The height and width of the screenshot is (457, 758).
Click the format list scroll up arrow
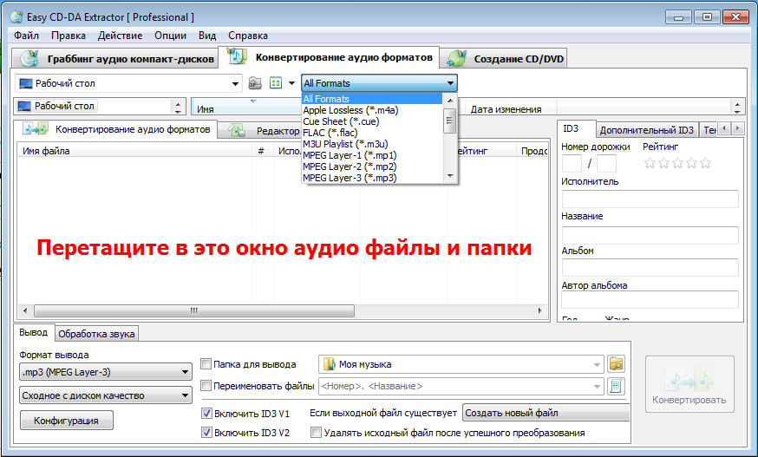pos(449,100)
